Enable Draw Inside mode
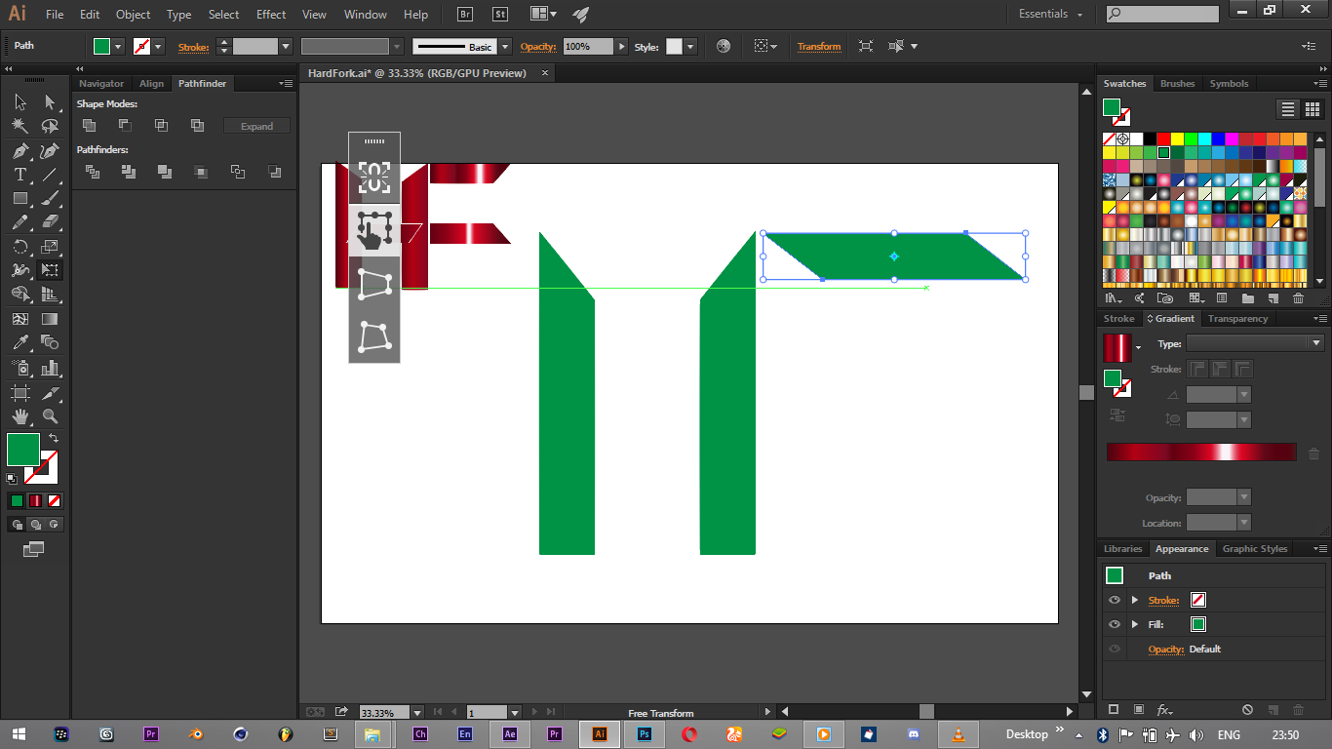 [x=55, y=525]
